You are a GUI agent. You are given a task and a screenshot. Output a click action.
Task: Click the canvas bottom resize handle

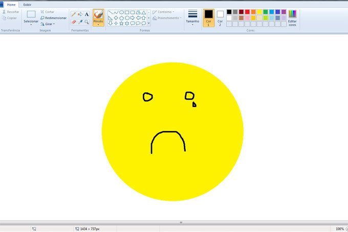(x=181, y=223)
